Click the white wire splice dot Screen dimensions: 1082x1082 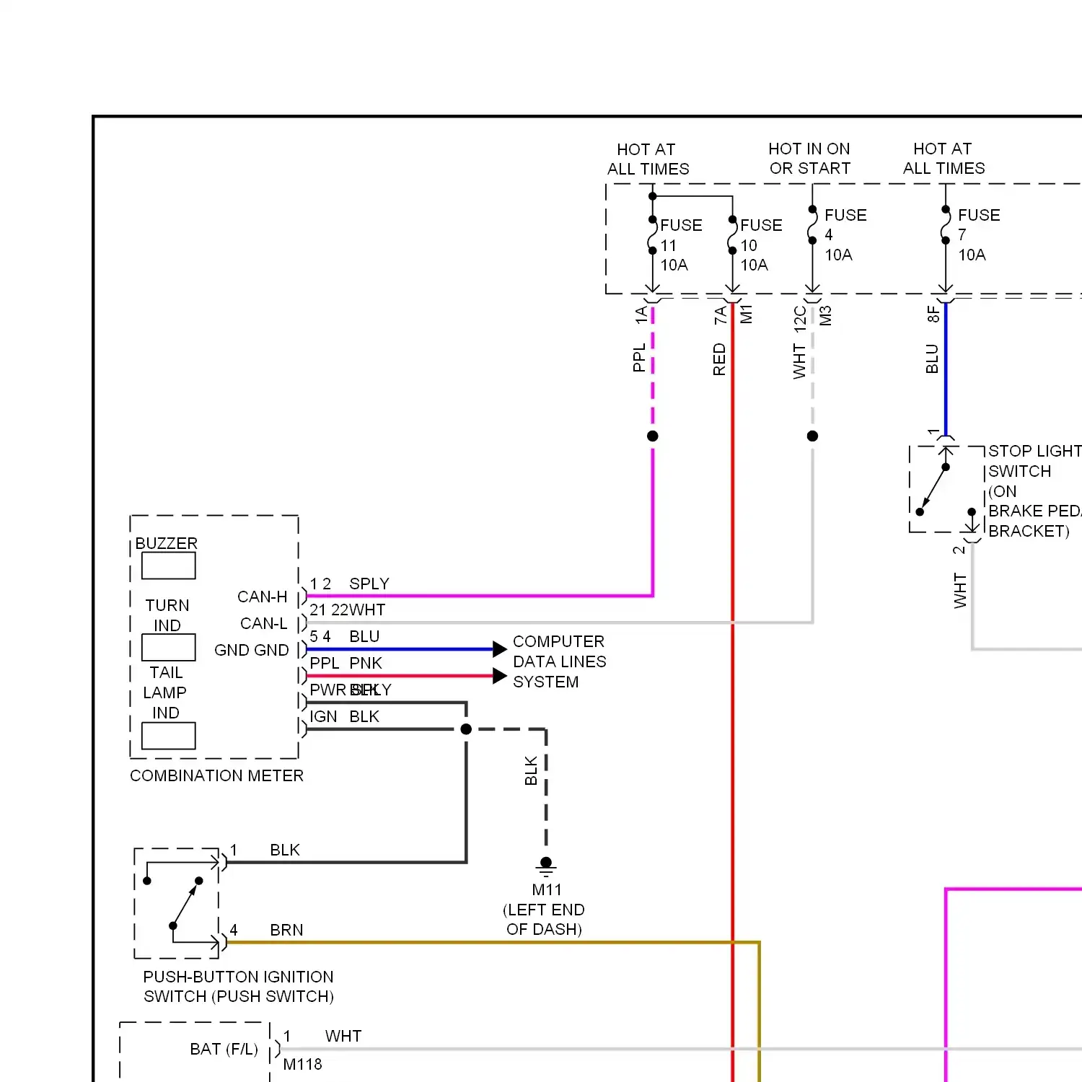click(x=812, y=436)
